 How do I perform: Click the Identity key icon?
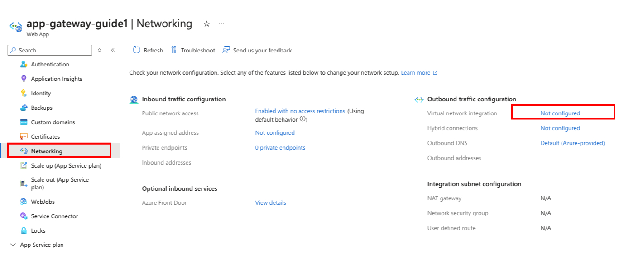(24, 94)
